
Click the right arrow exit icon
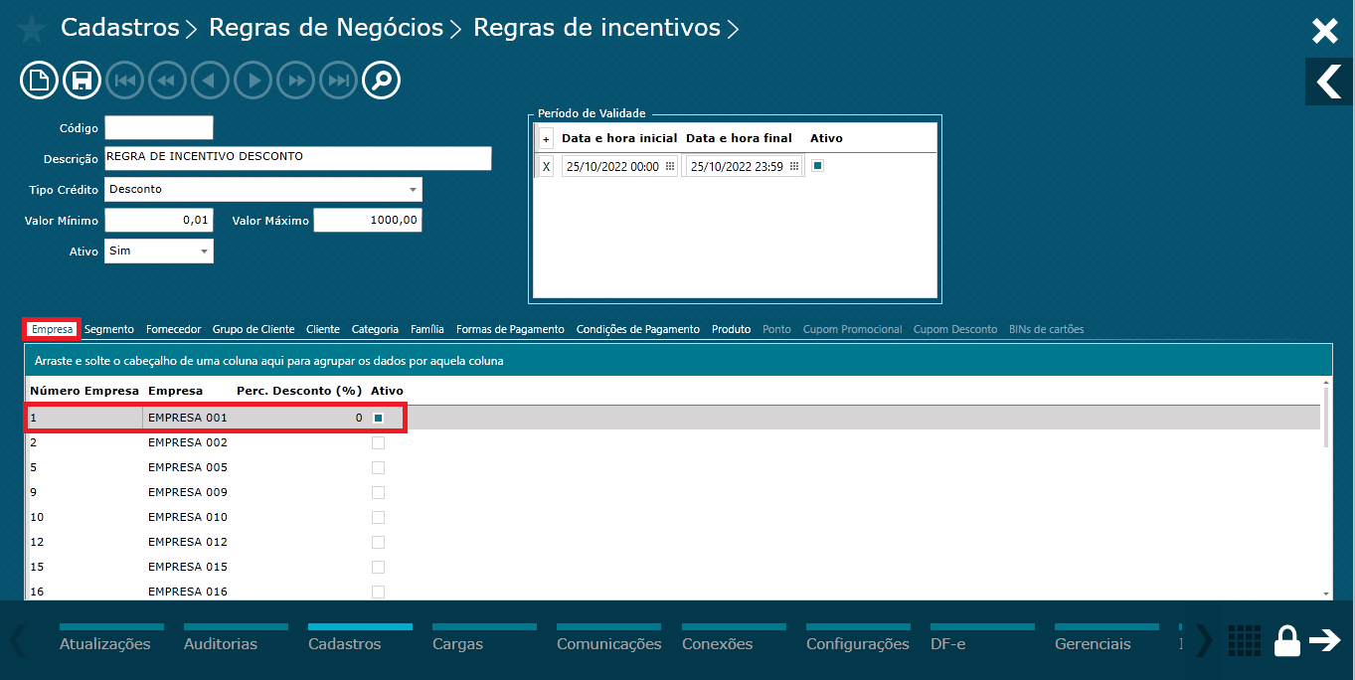[x=1325, y=640]
